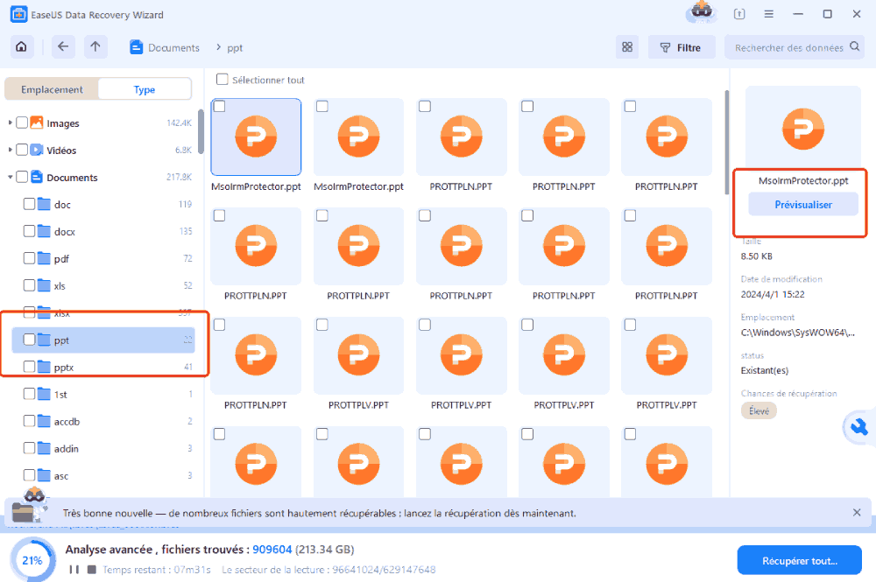Screen dimensions: 876x582
Task: Pause the scan with pause icon
Action: (x=74, y=570)
